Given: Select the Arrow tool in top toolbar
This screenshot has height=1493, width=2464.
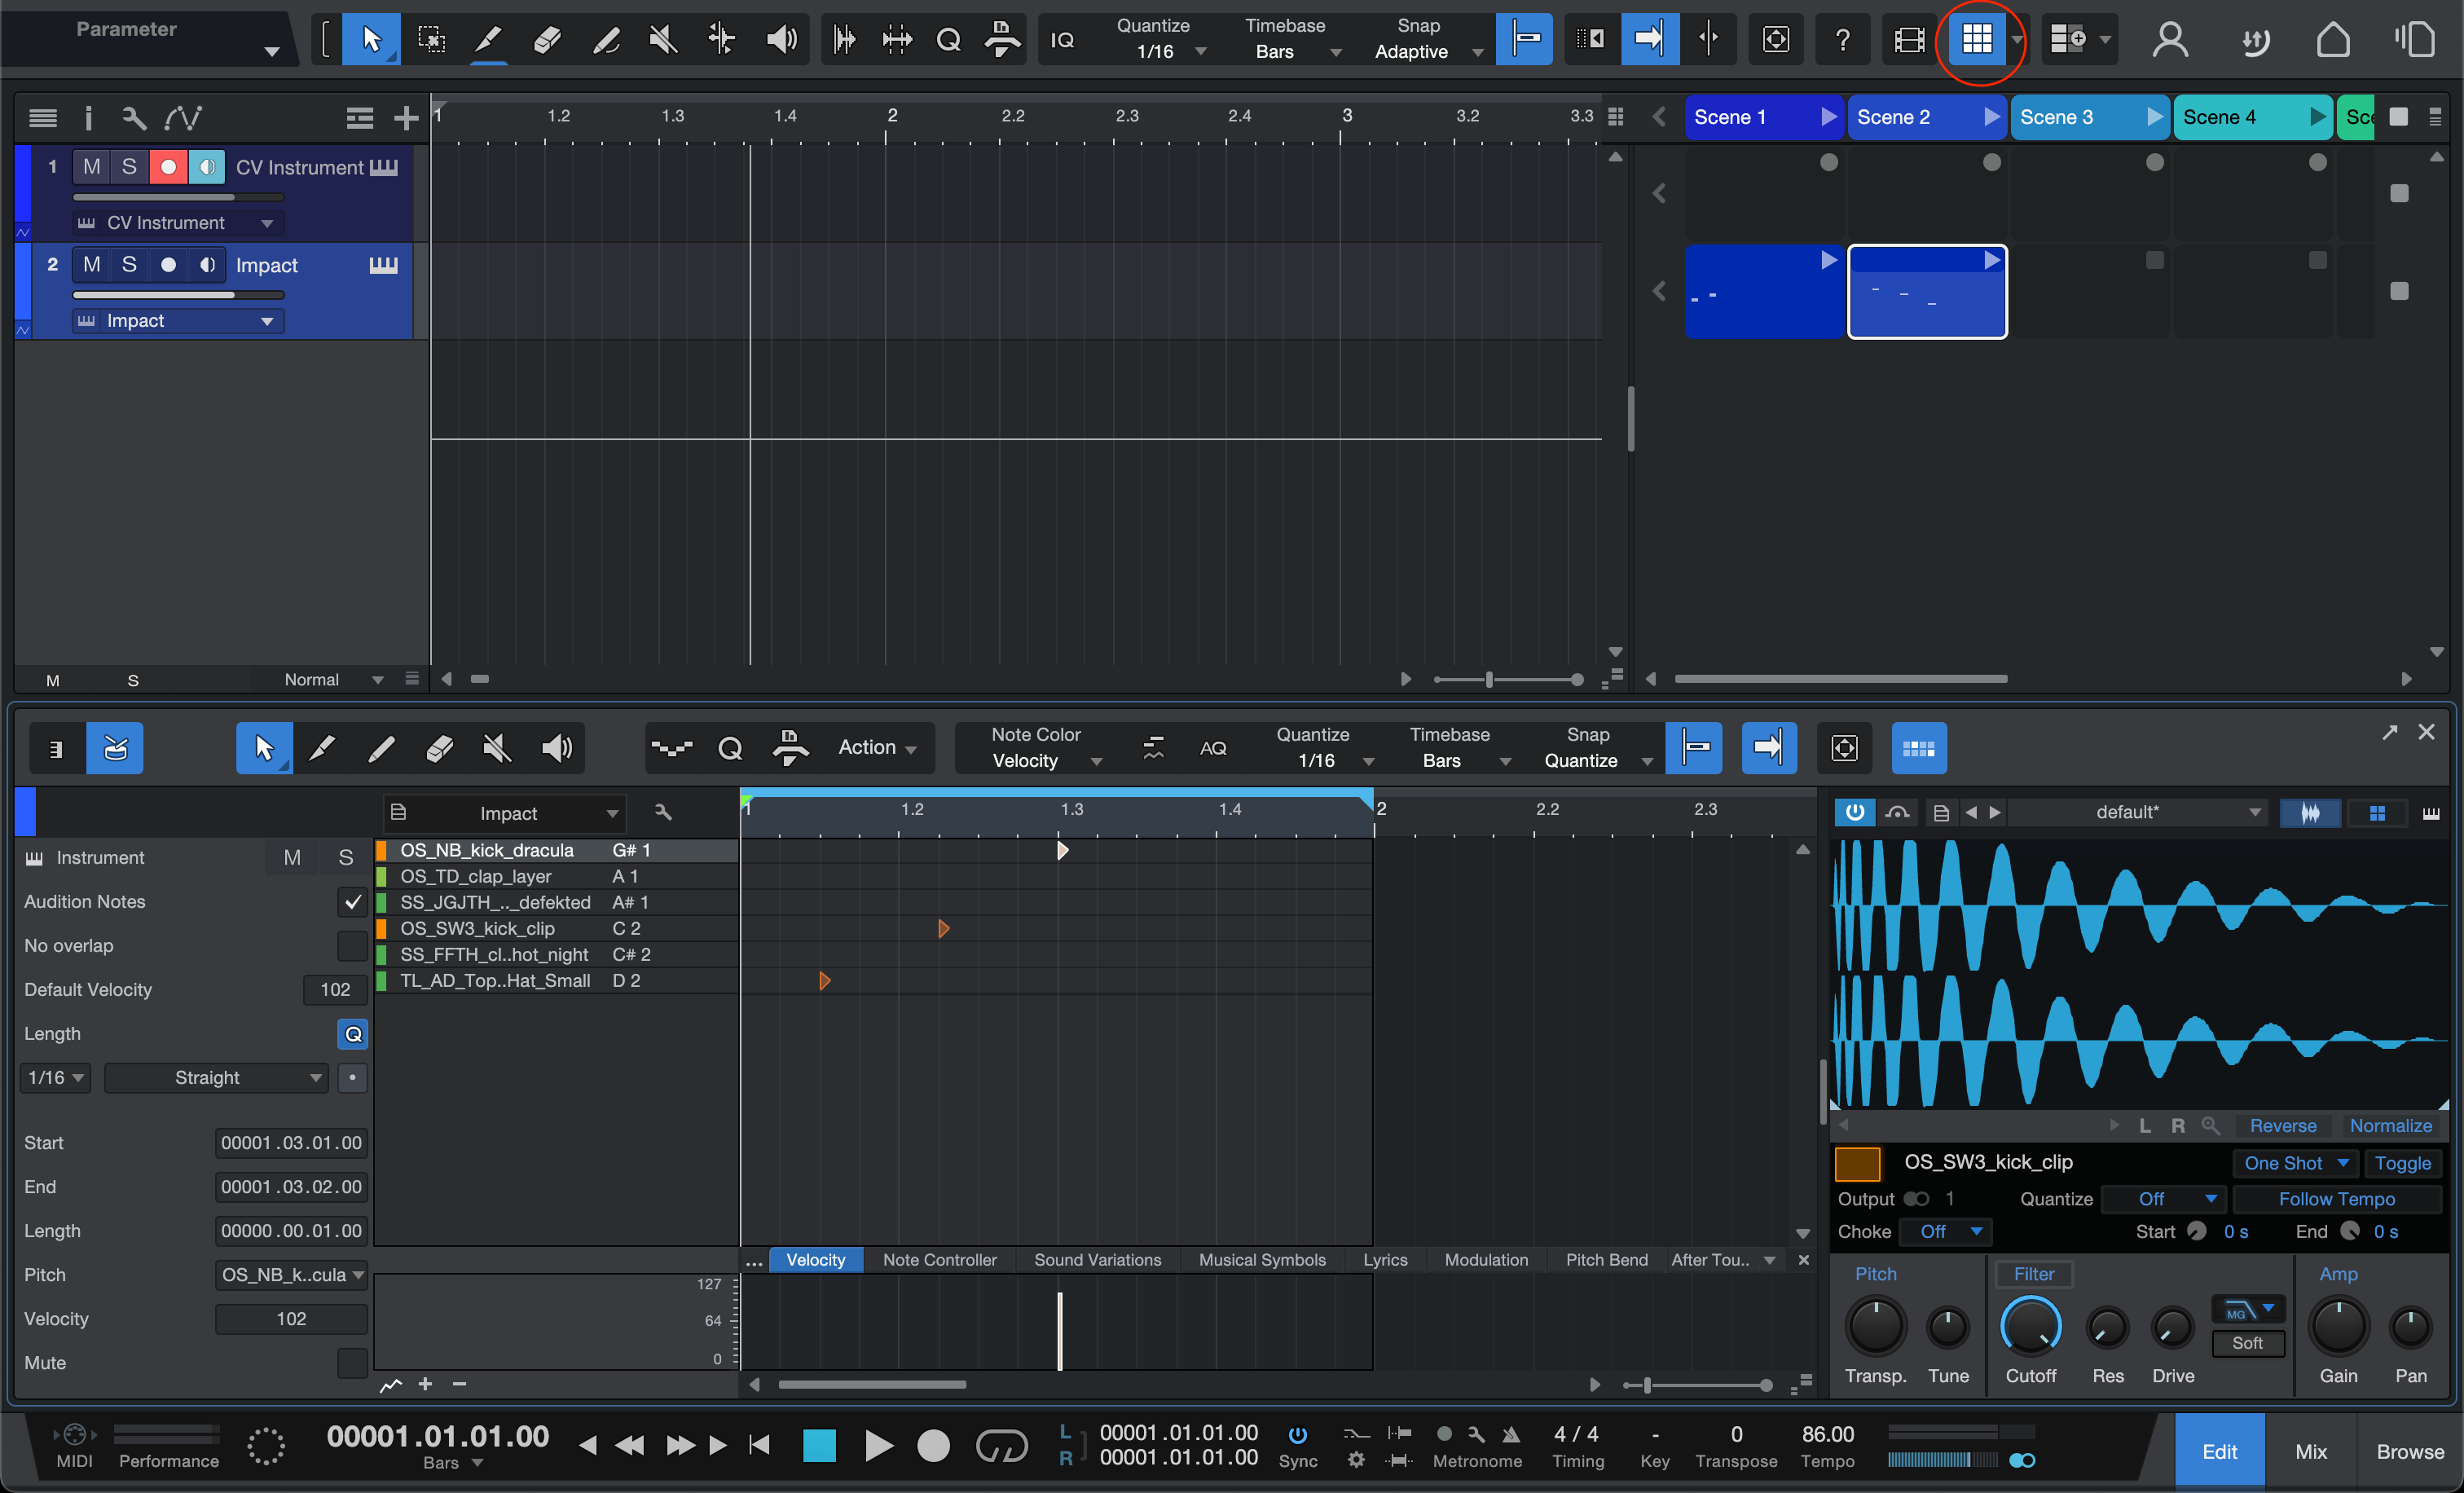Looking at the screenshot, I should (x=371, y=40).
